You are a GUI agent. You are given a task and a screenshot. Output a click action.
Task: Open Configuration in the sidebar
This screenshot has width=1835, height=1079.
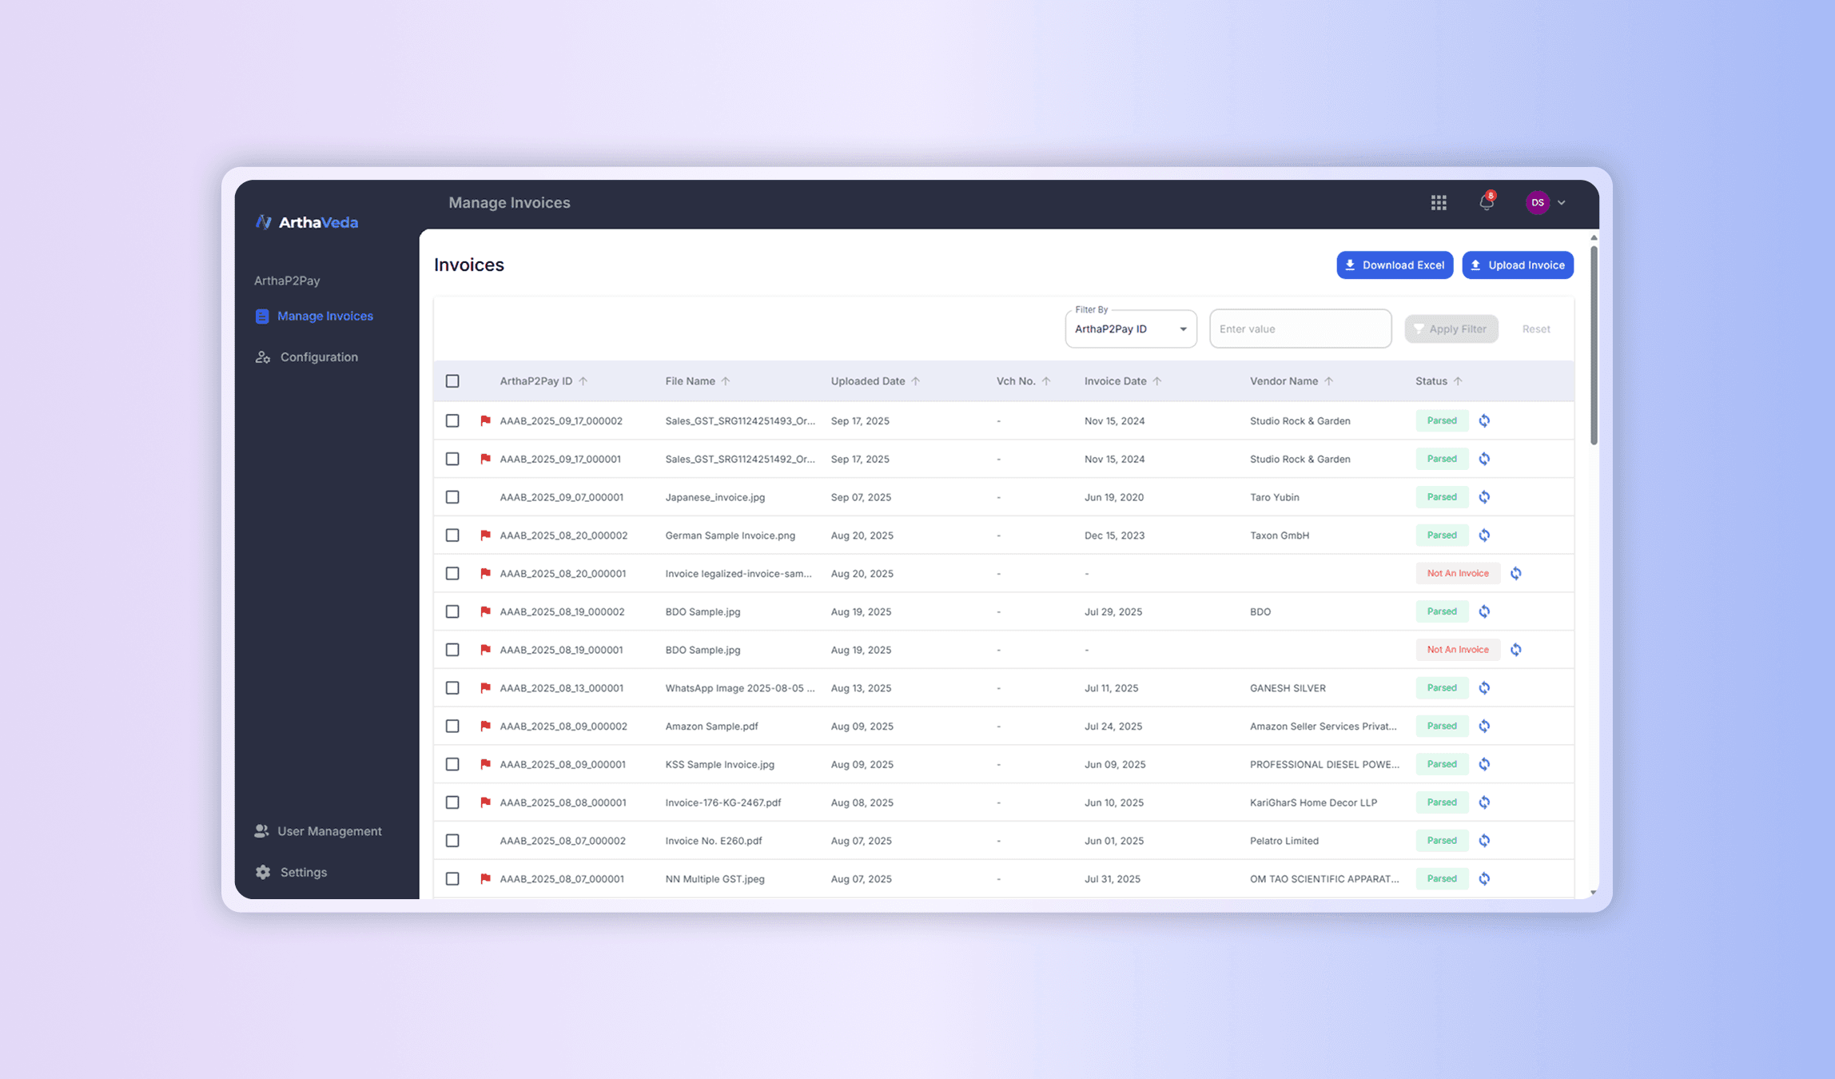[x=318, y=357]
